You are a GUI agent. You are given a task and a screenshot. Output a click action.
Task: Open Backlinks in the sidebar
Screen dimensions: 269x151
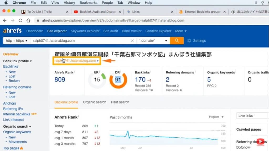11,66
